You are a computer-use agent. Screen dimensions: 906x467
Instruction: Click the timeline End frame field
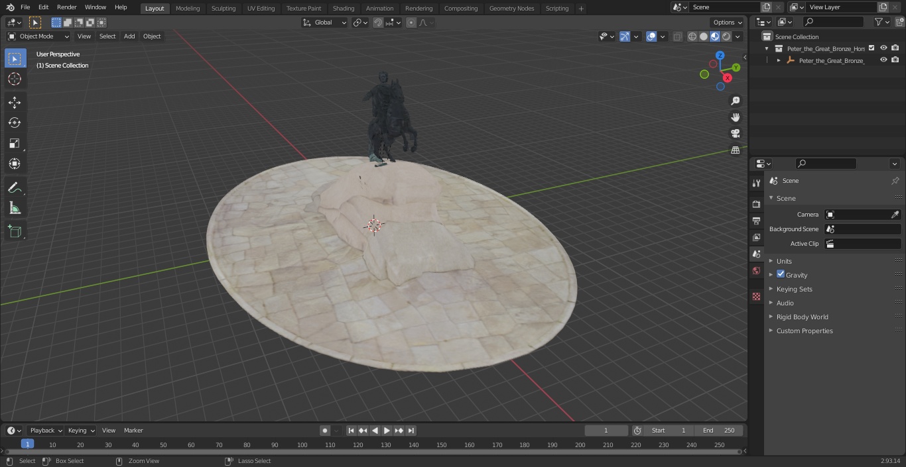click(x=719, y=431)
